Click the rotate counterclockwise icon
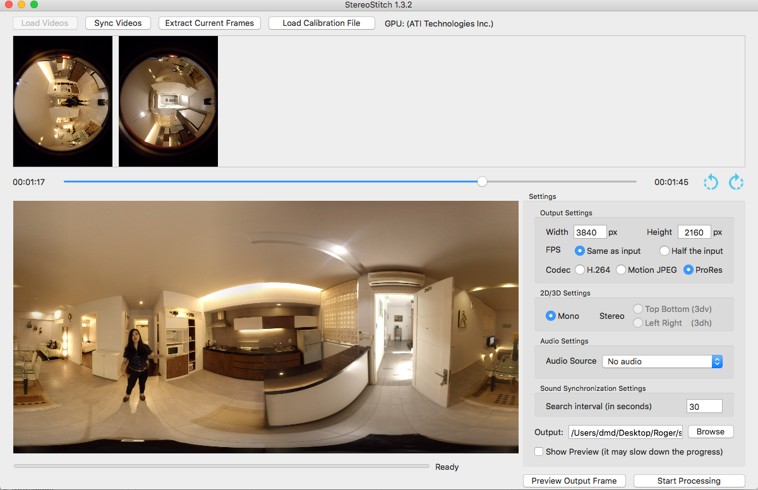This screenshot has height=490, width=758. pos(711,182)
